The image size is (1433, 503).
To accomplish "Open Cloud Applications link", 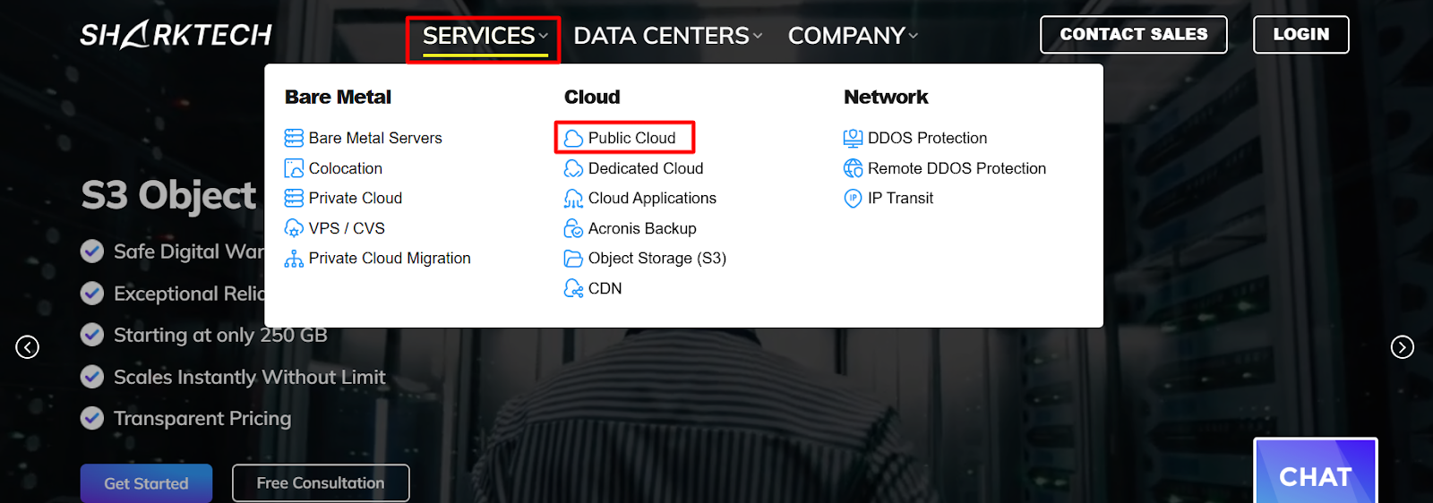I will coord(652,198).
